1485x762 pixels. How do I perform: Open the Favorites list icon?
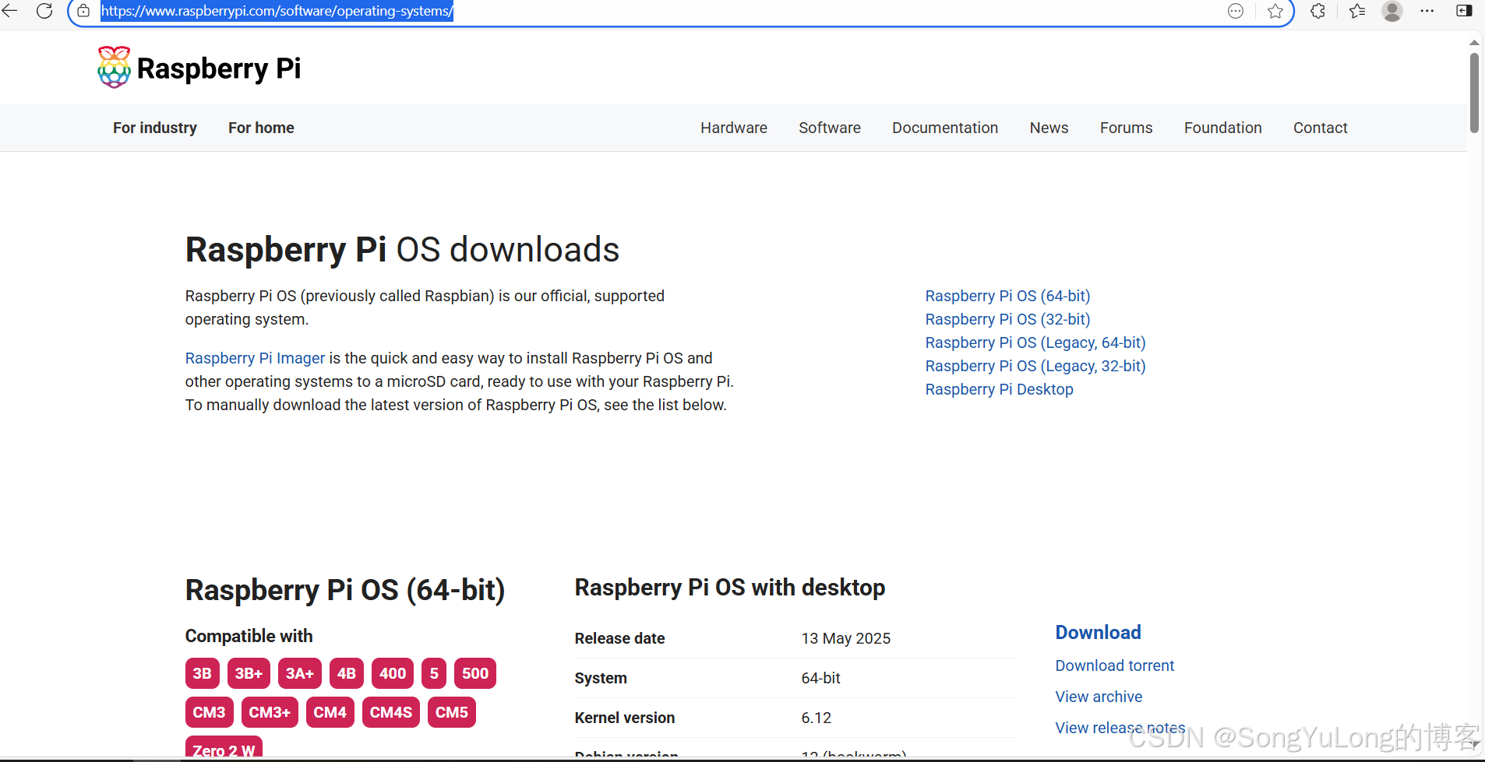click(1357, 11)
